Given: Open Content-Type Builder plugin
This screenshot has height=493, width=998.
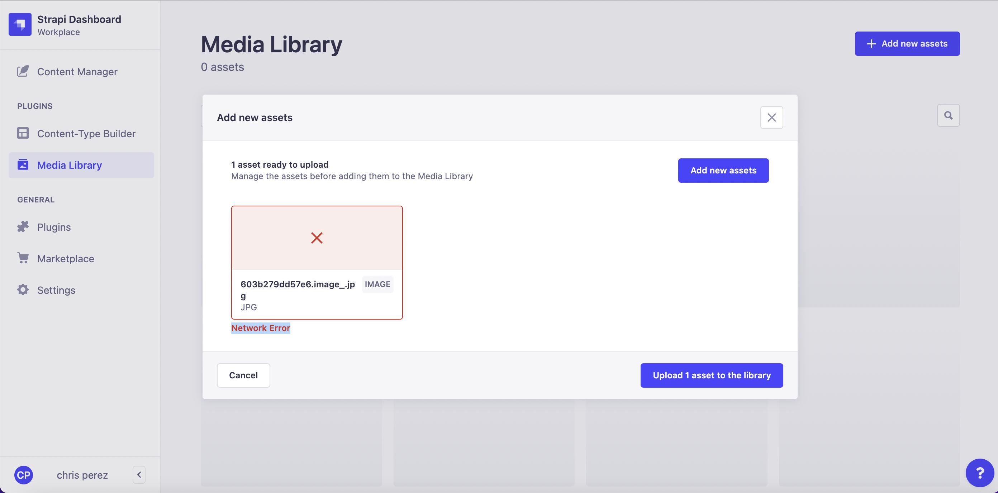Looking at the screenshot, I should [81, 134].
